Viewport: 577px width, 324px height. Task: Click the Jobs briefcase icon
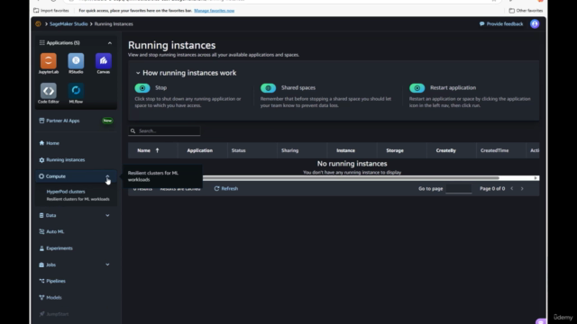41,265
